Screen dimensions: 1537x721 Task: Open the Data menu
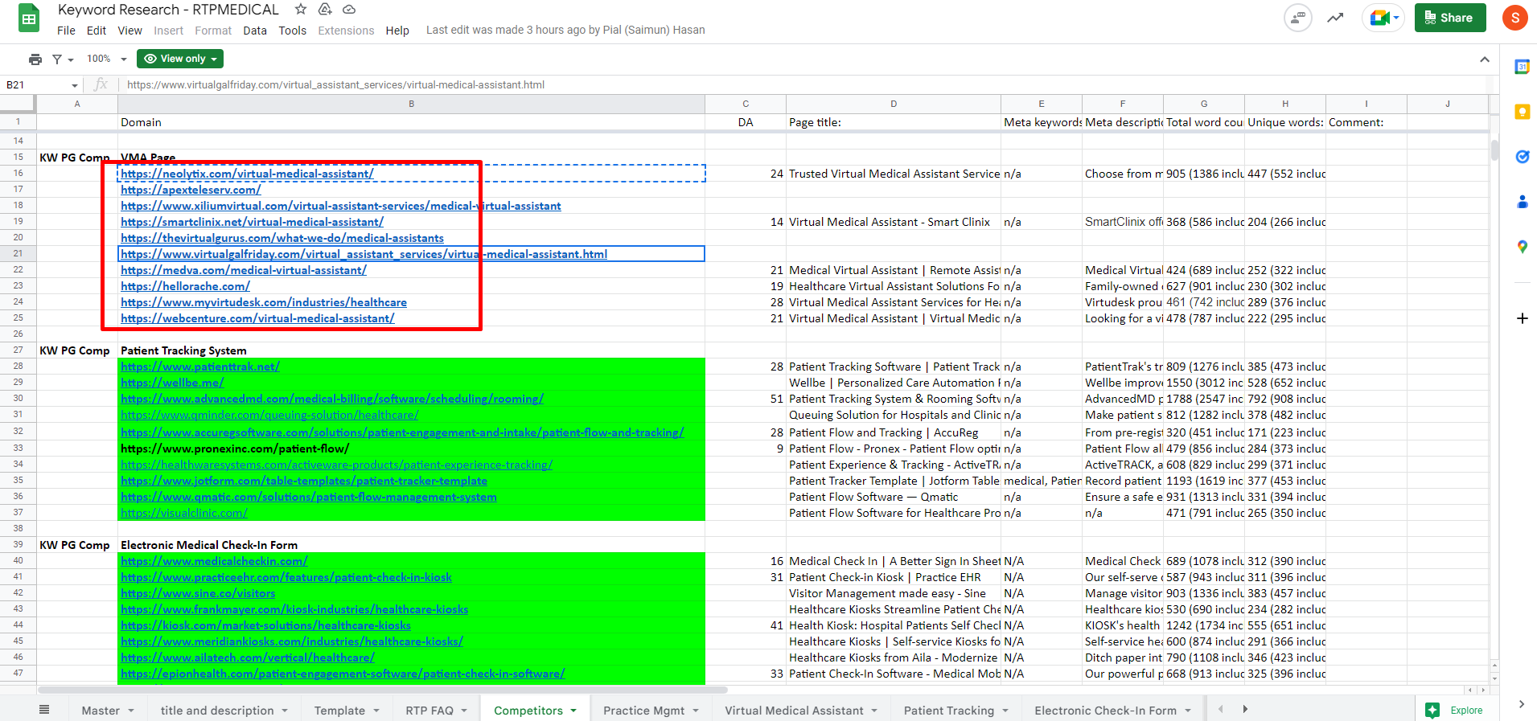[255, 31]
